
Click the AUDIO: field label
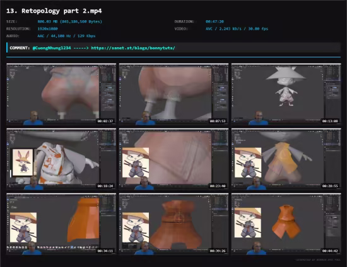[x=13, y=36]
